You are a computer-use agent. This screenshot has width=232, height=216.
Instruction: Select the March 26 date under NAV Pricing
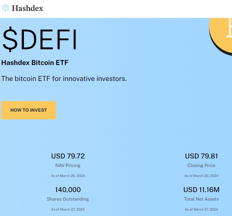[68, 176]
